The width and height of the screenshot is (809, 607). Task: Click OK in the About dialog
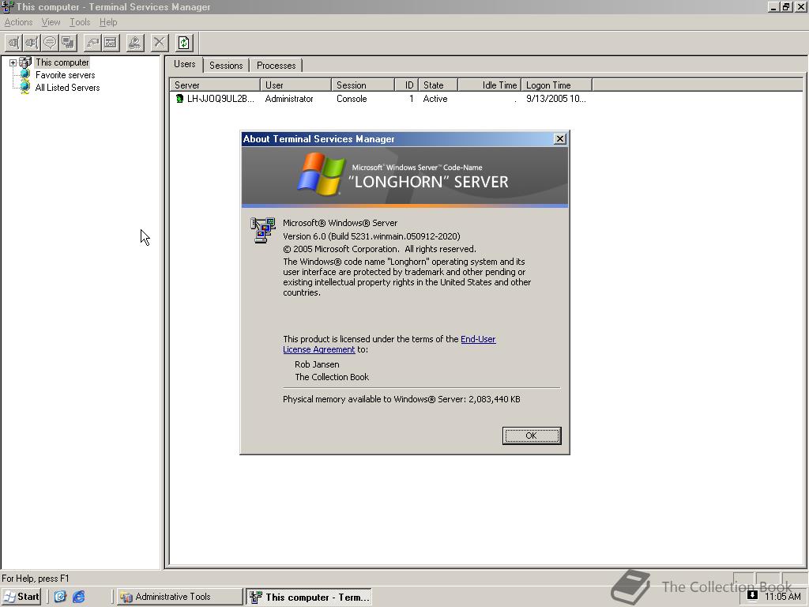point(532,435)
